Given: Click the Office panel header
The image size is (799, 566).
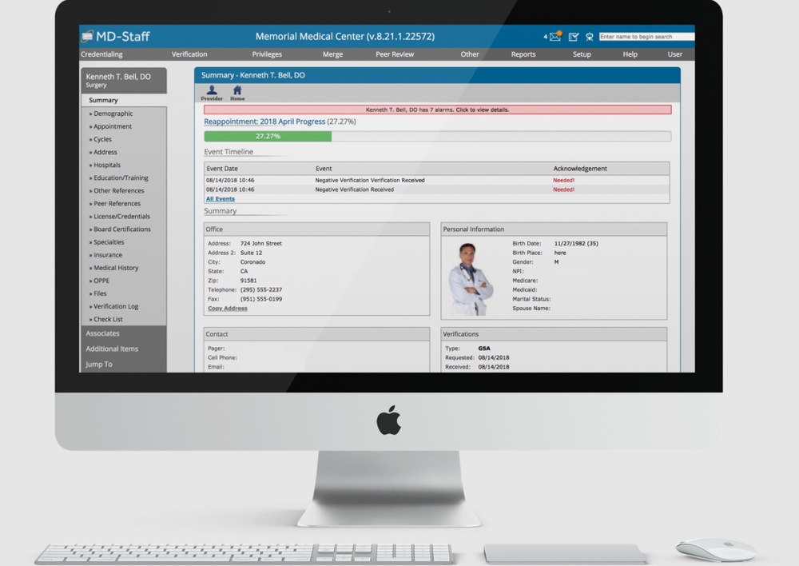Looking at the screenshot, I should click(316, 229).
